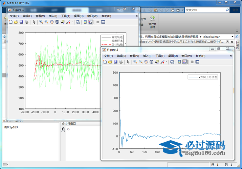Open 帮助(H) menu in Figure 2
Image resolution: width=242 pixels, height=169 pixels.
click(200, 56)
